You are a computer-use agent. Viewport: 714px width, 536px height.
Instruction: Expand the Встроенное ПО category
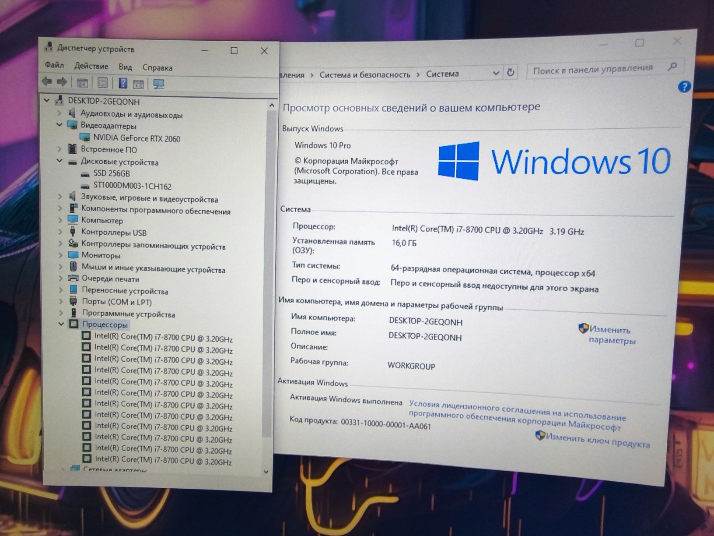pos(59,149)
